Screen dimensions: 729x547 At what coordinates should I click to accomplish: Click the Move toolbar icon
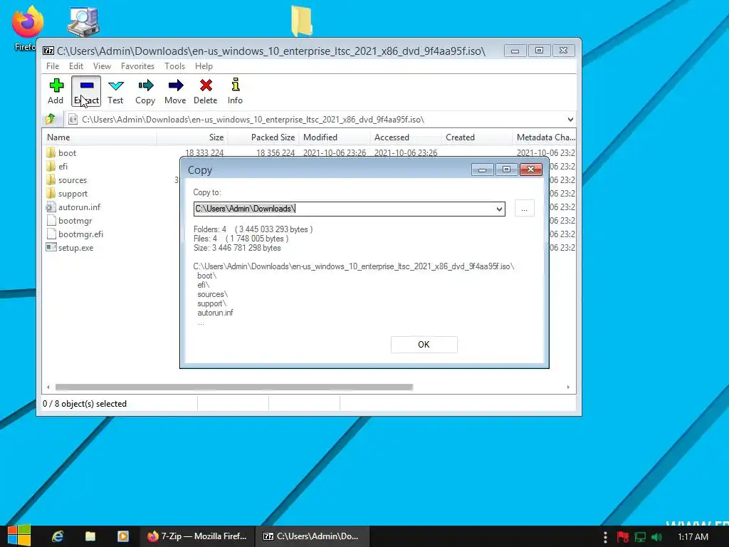tap(175, 85)
